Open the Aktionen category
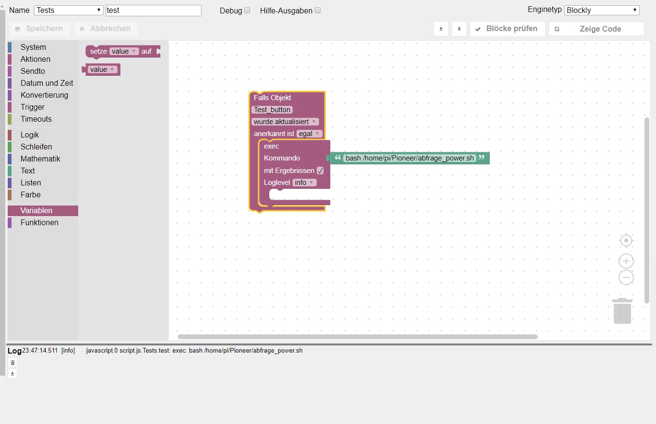Image resolution: width=656 pixels, height=424 pixels. (43, 59)
